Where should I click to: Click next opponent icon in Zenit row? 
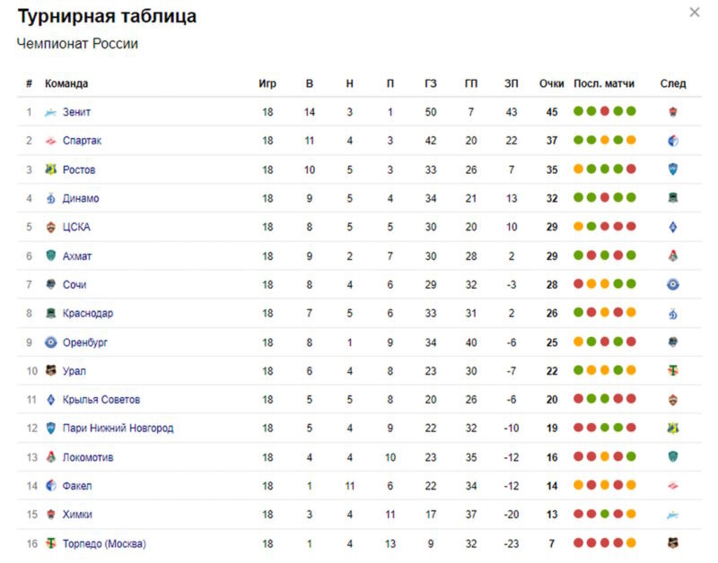(x=672, y=112)
